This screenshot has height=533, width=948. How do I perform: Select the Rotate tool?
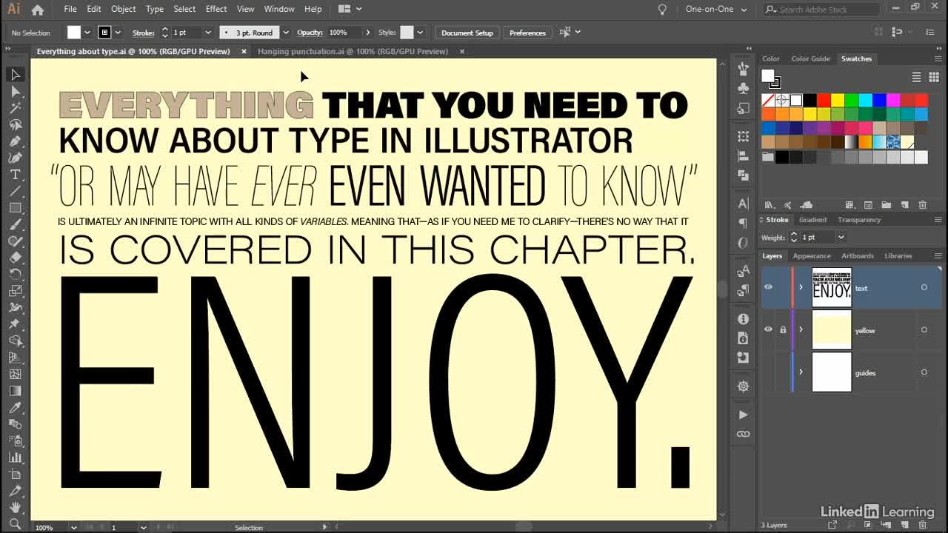pos(15,274)
